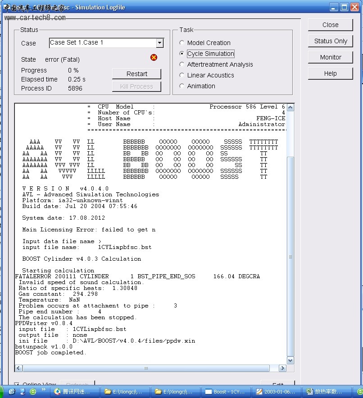Switch to the 放热率数 Excel taskbar window
Screen dimensions: 363x398
(326, 392)
